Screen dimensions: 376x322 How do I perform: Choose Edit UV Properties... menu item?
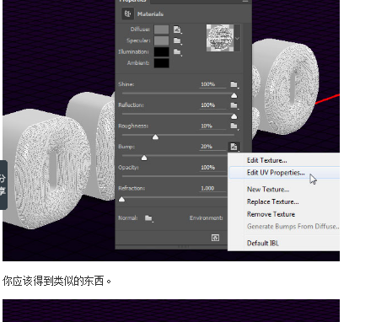click(284, 173)
